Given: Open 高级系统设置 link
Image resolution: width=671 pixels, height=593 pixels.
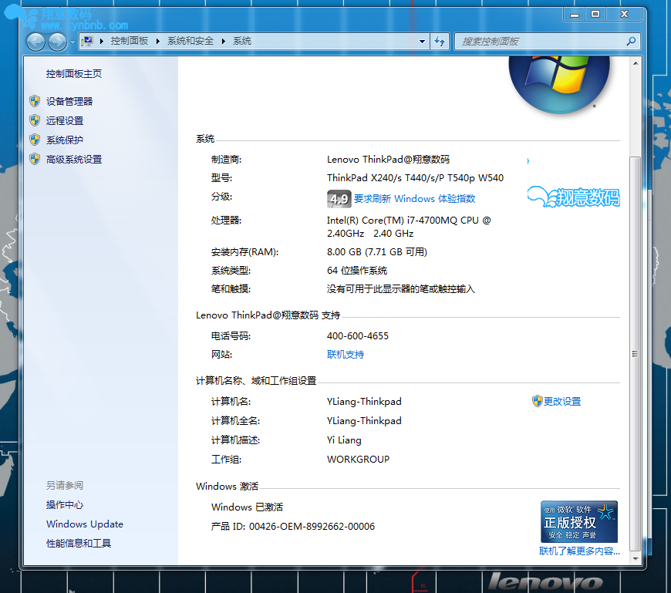Looking at the screenshot, I should tap(74, 160).
